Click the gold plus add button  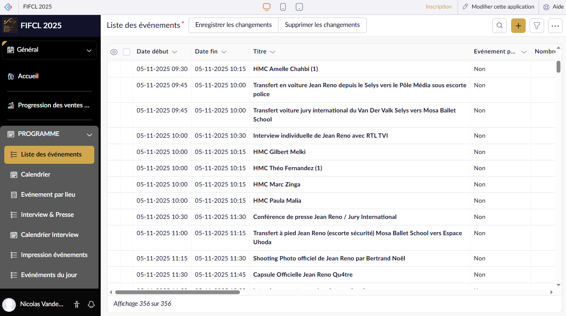click(x=518, y=26)
